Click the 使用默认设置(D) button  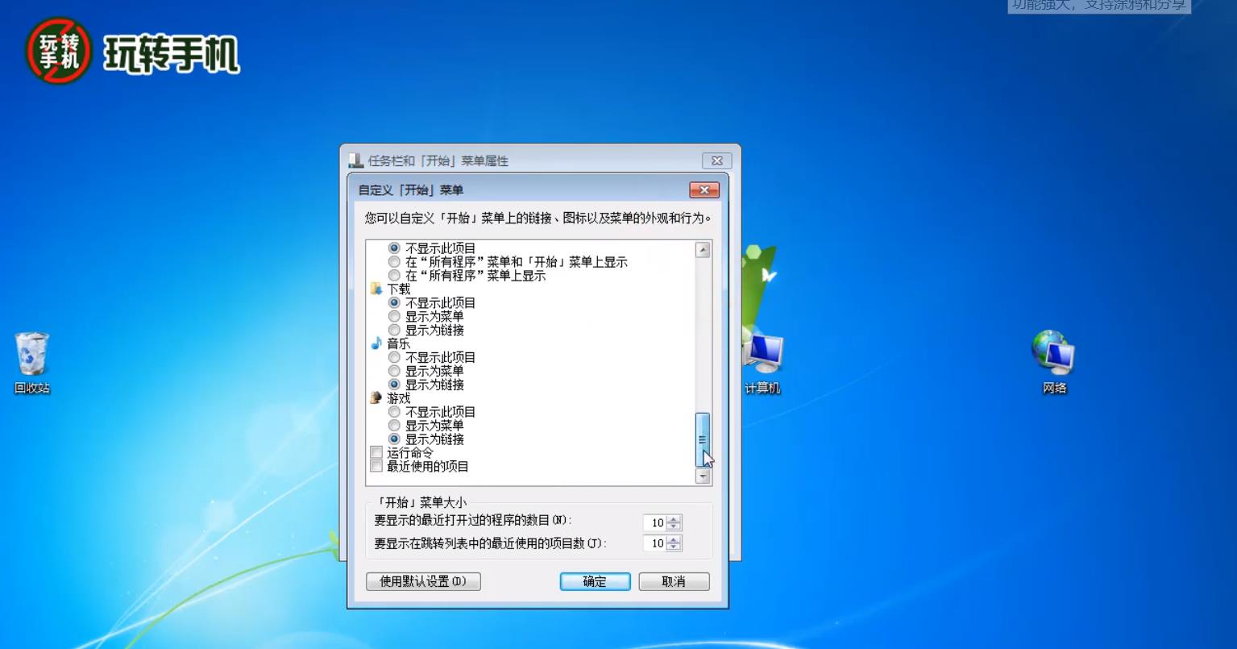coord(423,581)
